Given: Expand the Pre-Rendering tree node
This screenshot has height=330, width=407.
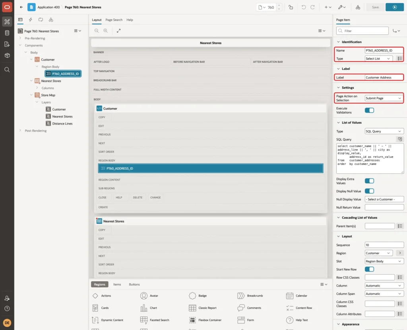Looking at the screenshot, I should [20, 38].
